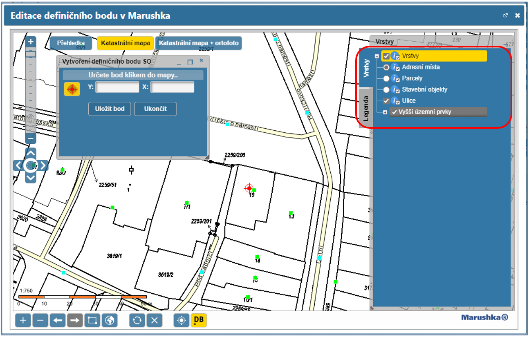Click the X cancel icon in bottom toolbar
Screen dimensions: 529x337
click(154, 320)
